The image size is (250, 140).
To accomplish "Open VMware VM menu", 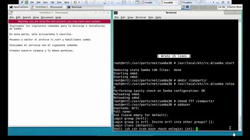I will tap(52, 2).
